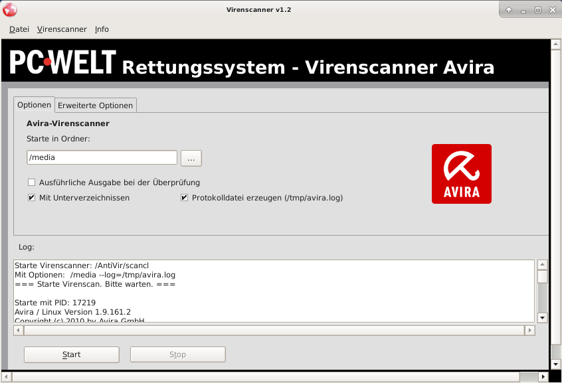The height and width of the screenshot is (383, 562).
Task: Click the 'Log:' label
Action: [27, 247]
